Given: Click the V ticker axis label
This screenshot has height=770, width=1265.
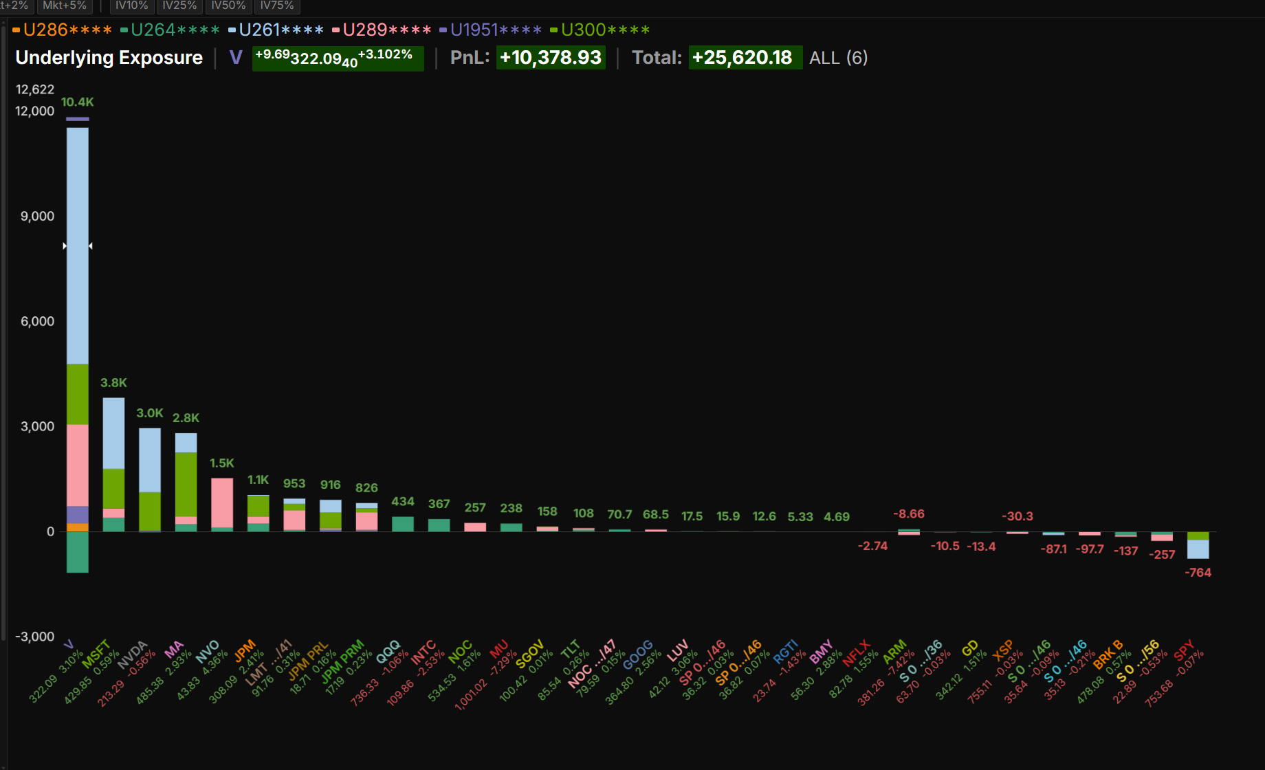Looking at the screenshot, I should [x=69, y=645].
